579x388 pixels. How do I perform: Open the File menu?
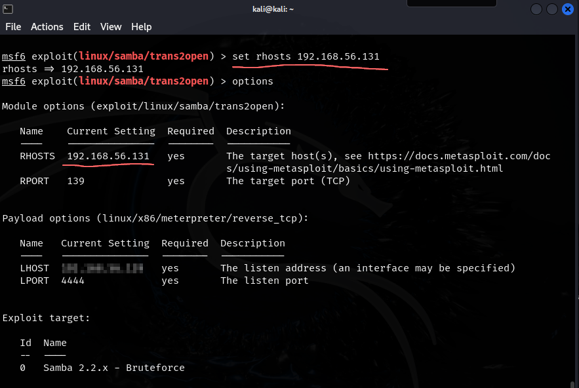click(13, 27)
